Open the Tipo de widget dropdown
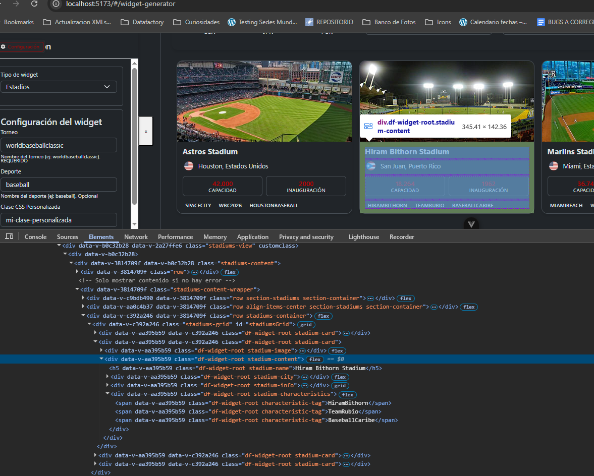The height and width of the screenshot is (476, 594). point(59,87)
